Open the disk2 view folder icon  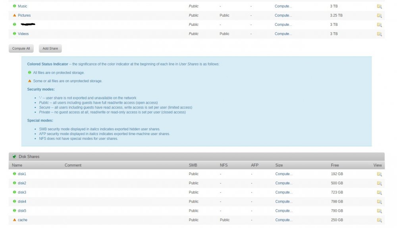click(379, 183)
